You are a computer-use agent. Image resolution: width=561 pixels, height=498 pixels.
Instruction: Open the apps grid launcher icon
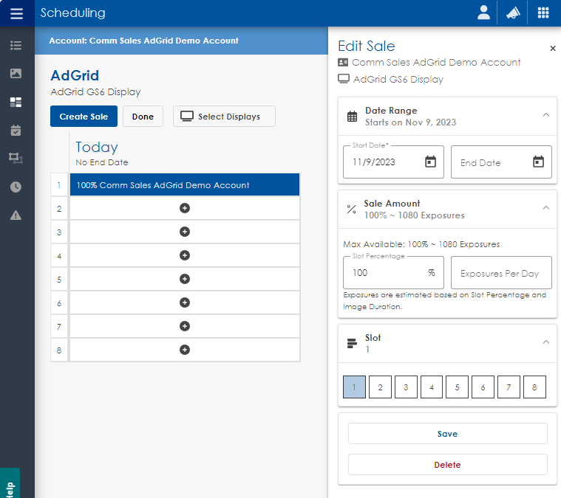point(543,13)
